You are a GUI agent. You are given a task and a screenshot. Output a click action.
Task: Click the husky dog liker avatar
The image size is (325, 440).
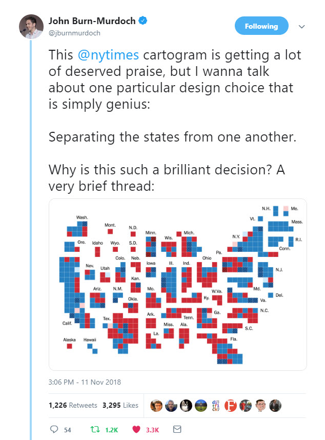(x=186, y=405)
